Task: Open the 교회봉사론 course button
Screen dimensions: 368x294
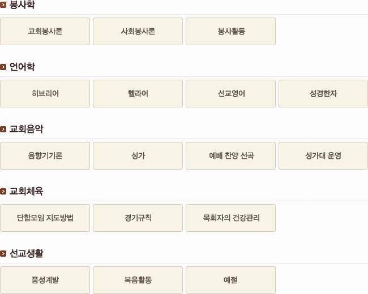Action: (45, 32)
